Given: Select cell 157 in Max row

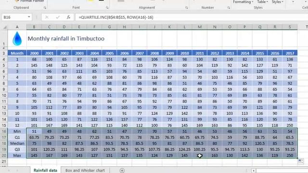Looking at the screenshot, I should tap(124, 155).
